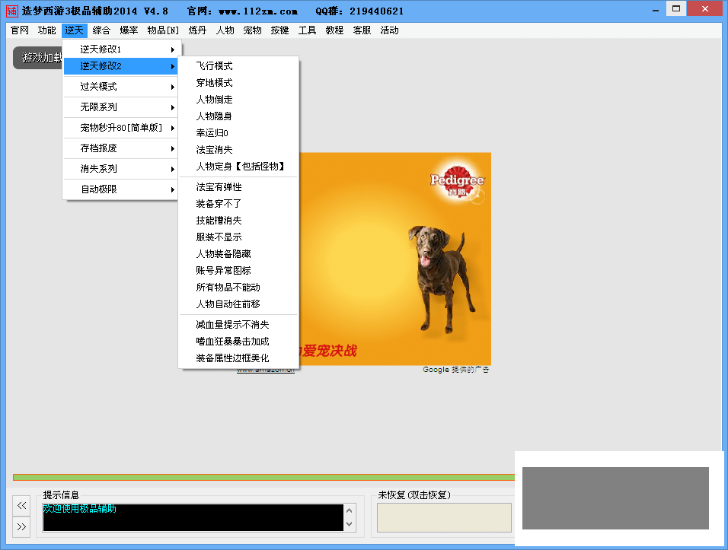Select 飞行模式 from the submenu

[x=214, y=66]
